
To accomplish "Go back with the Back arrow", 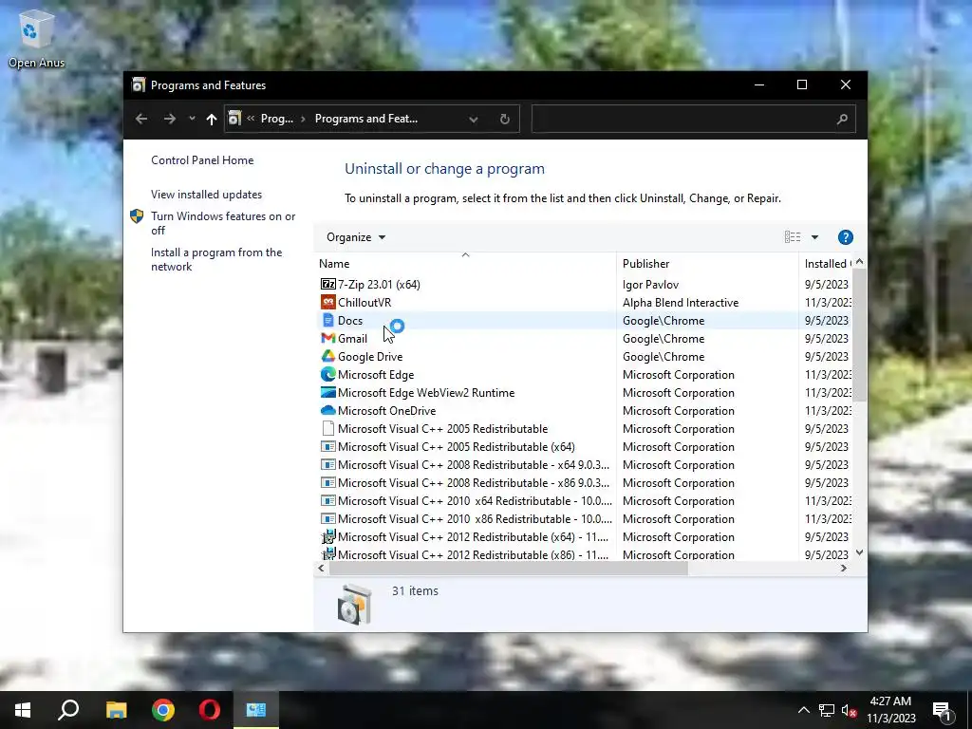I will pyautogui.click(x=141, y=119).
